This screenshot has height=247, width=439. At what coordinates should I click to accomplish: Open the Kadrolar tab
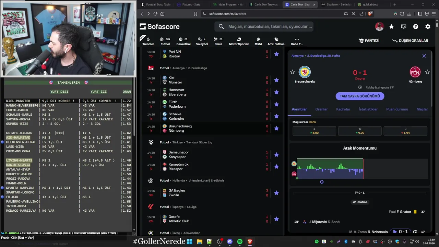point(343,109)
